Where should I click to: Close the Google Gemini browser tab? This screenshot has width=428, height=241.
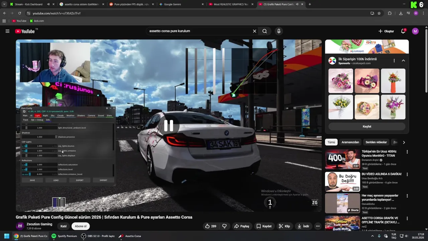[x=203, y=4]
